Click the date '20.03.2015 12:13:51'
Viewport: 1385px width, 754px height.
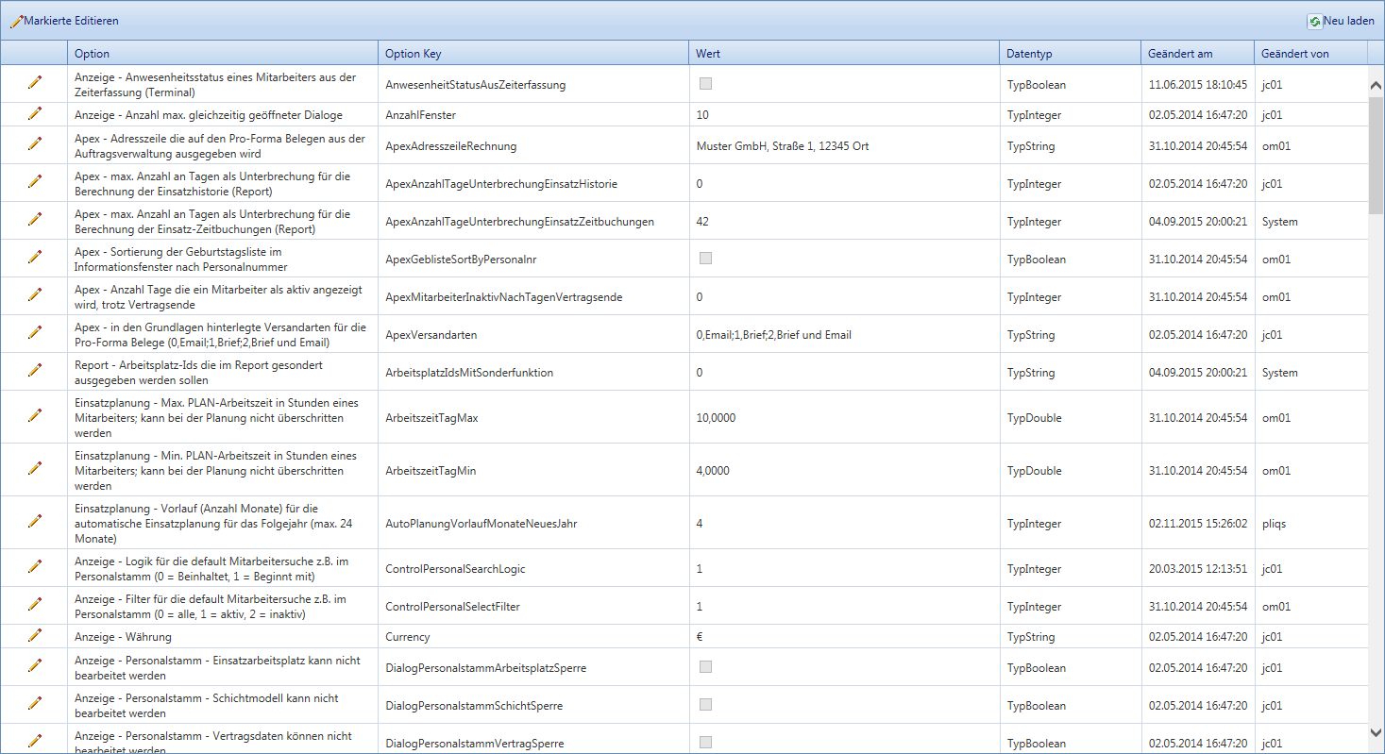(x=1198, y=569)
